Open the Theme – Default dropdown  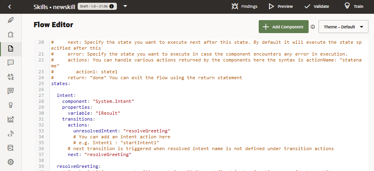tap(343, 27)
